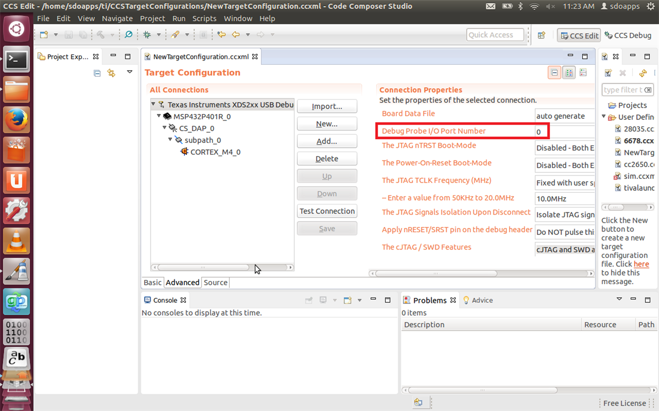Switch to the Basic tab

152,283
